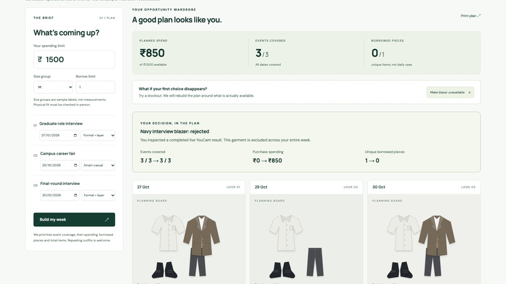Open calendar picker for 29/10/2026 date
The width and height of the screenshot is (506, 284).
coord(75,166)
